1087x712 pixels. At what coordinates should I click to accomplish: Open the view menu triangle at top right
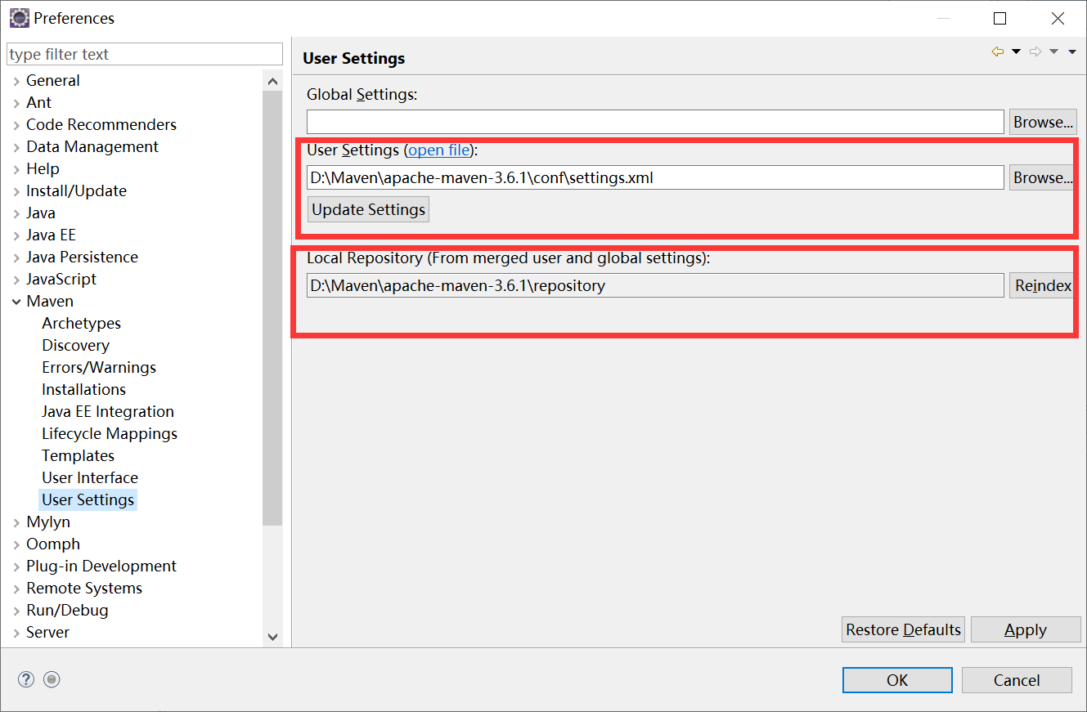click(1072, 51)
